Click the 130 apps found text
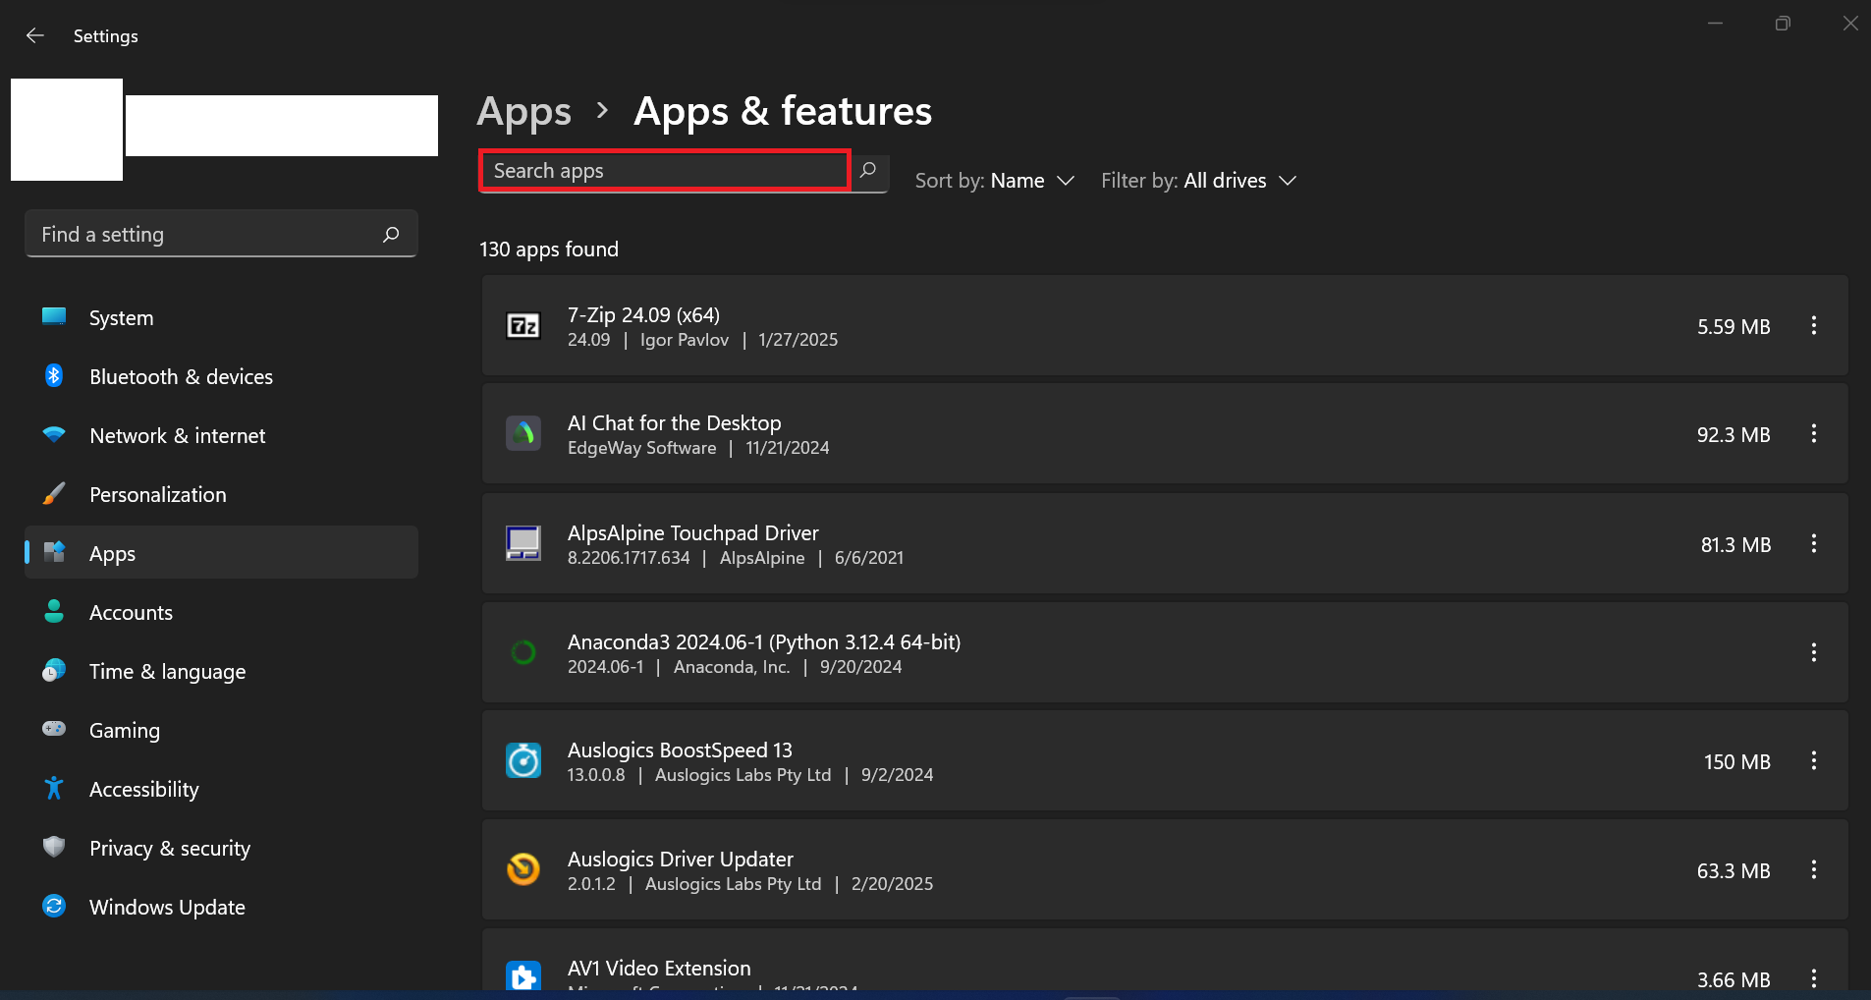Viewport: 1871px width, 1000px height. (549, 250)
